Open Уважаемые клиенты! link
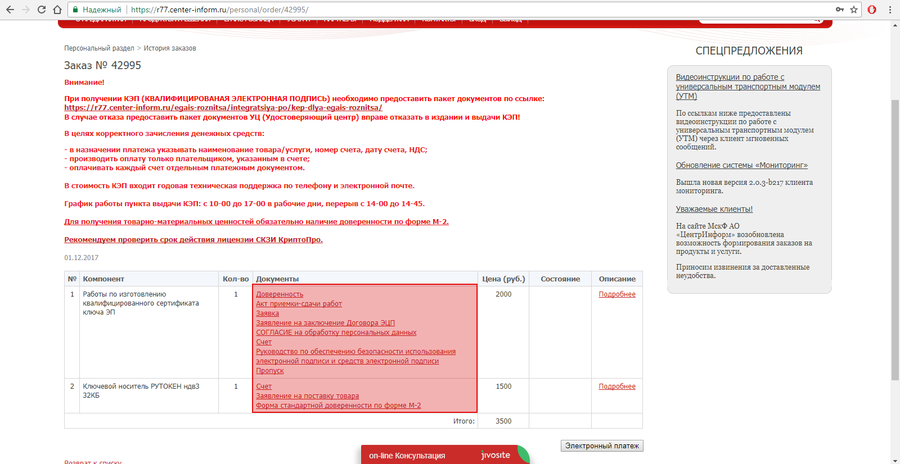Screen dimensions: 900x464 (x=714, y=209)
